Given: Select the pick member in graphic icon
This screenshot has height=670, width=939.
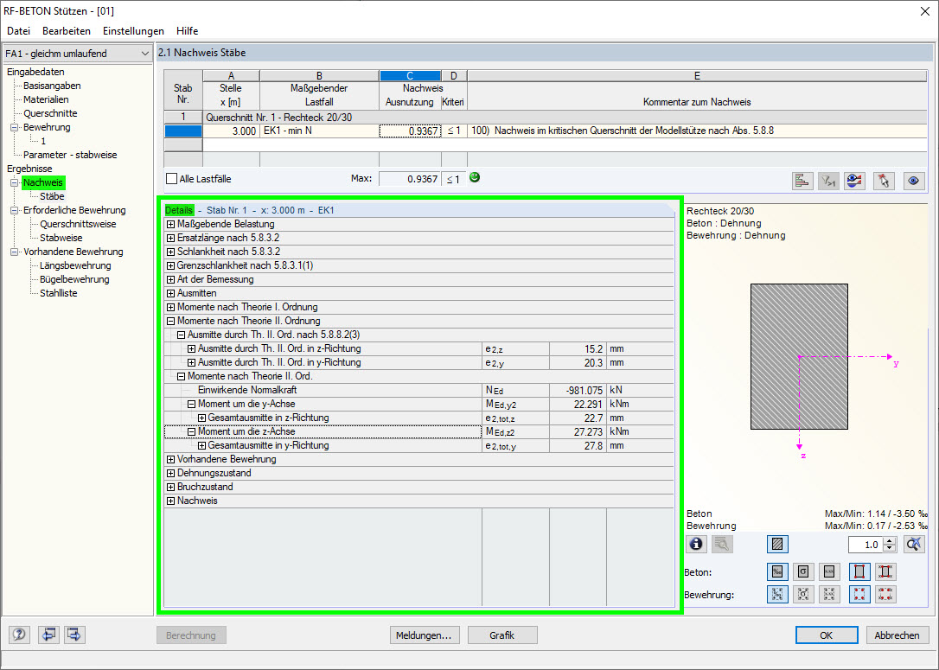Looking at the screenshot, I should tap(884, 181).
